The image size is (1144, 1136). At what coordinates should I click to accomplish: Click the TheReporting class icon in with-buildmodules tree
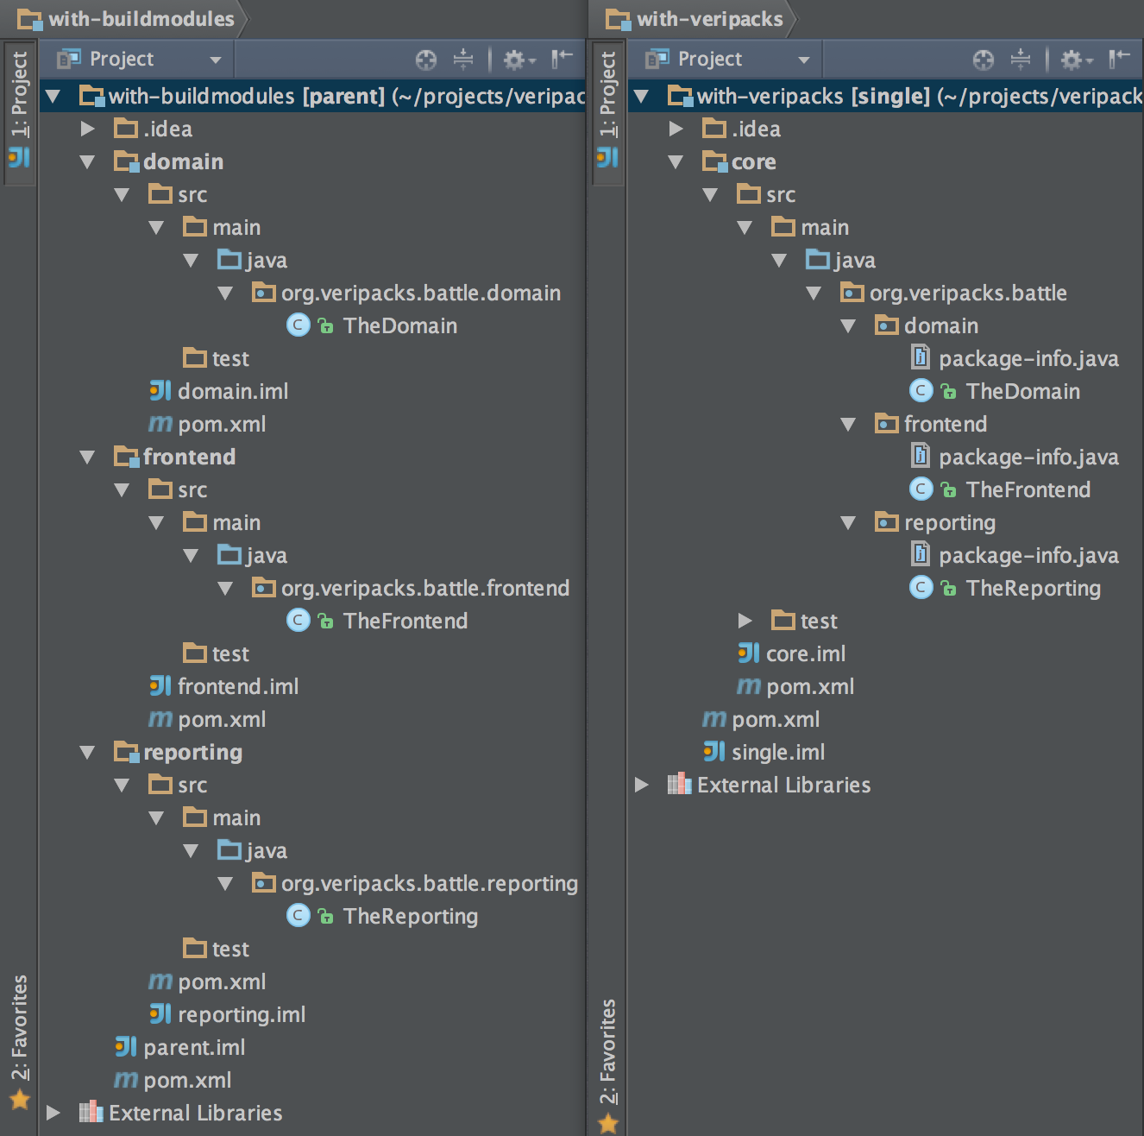coord(298,916)
